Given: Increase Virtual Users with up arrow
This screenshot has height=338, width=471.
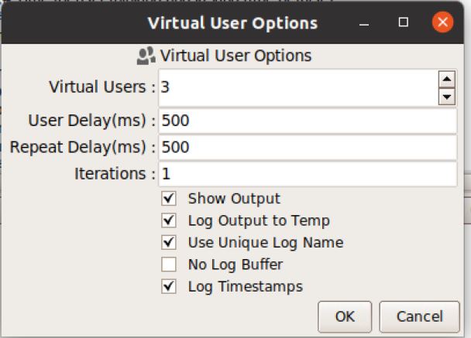Looking at the screenshot, I should point(445,78).
